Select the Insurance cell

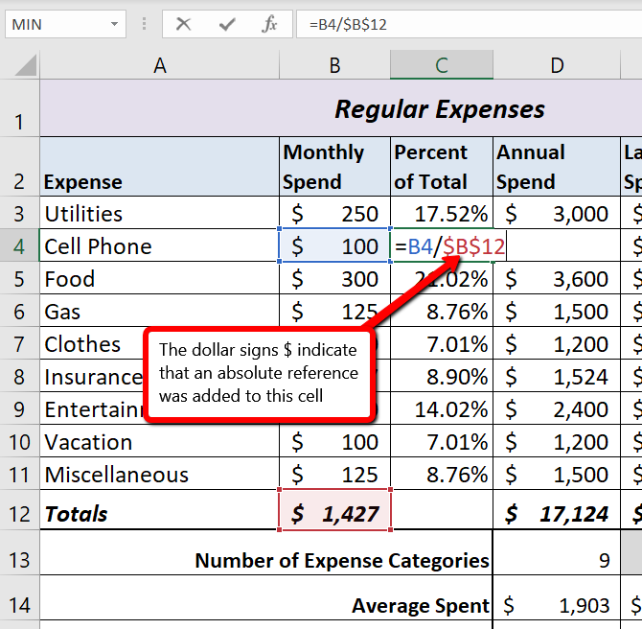pos(92,375)
